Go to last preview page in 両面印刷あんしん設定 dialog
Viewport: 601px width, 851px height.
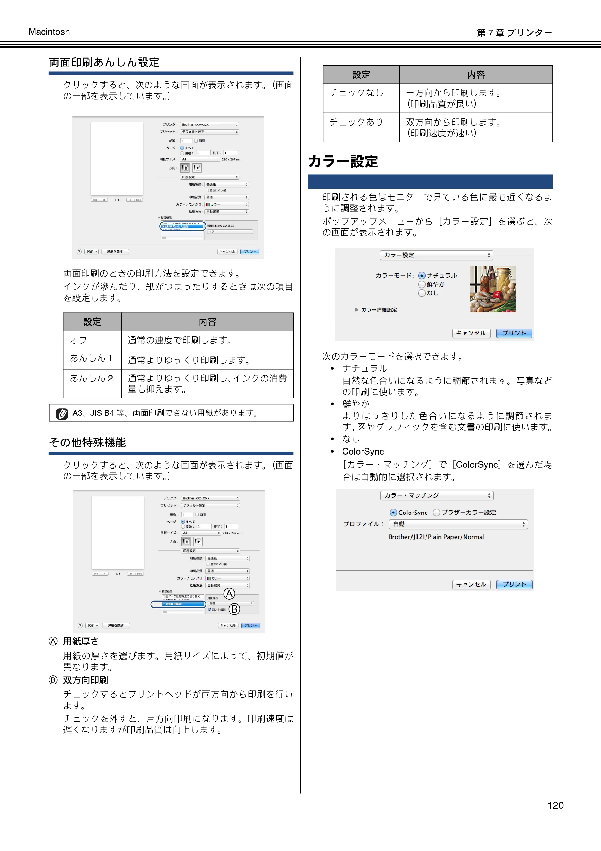click(x=139, y=200)
